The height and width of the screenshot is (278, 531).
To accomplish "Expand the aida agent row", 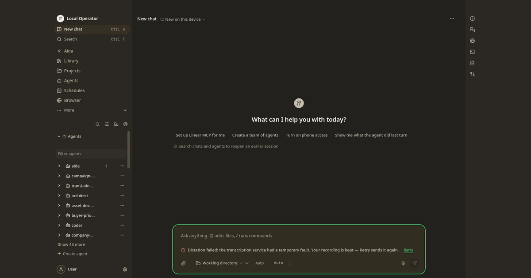I will (59, 166).
